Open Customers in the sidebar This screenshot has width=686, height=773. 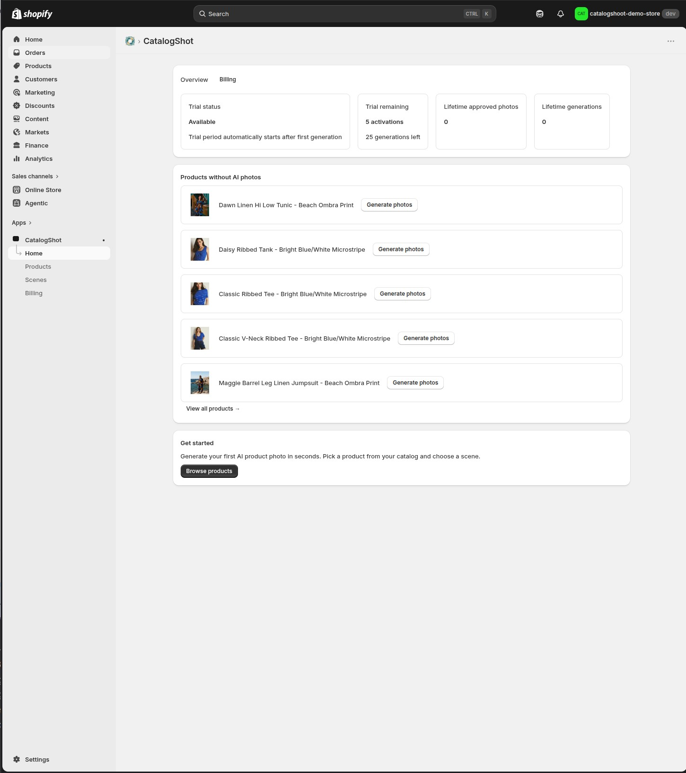(x=59, y=79)
